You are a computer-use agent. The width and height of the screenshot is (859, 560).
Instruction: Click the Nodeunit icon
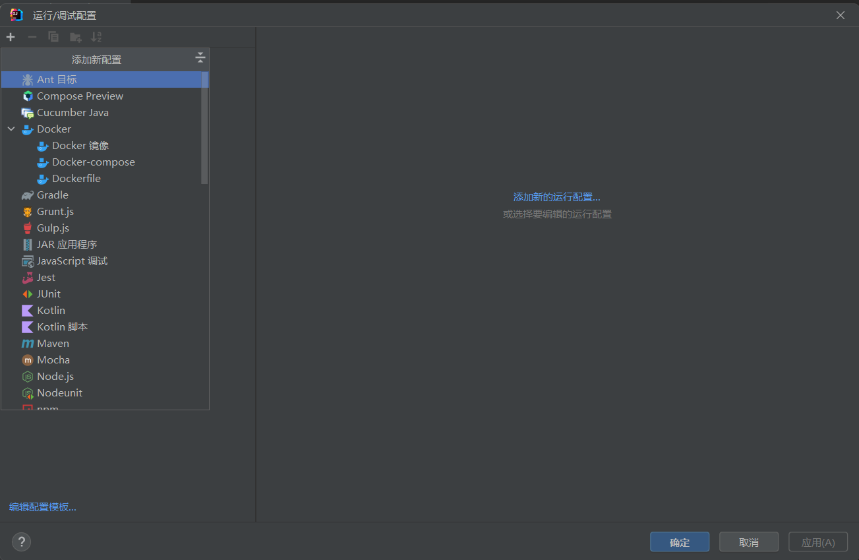[x=28, y=393]
